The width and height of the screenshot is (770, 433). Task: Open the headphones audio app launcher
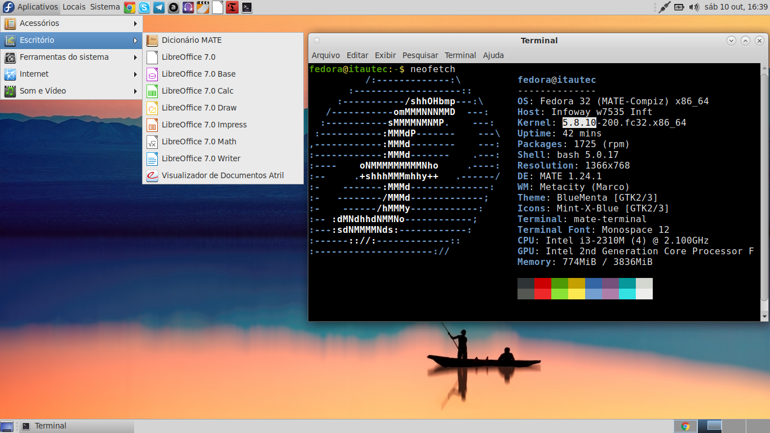tap(188, 7)
